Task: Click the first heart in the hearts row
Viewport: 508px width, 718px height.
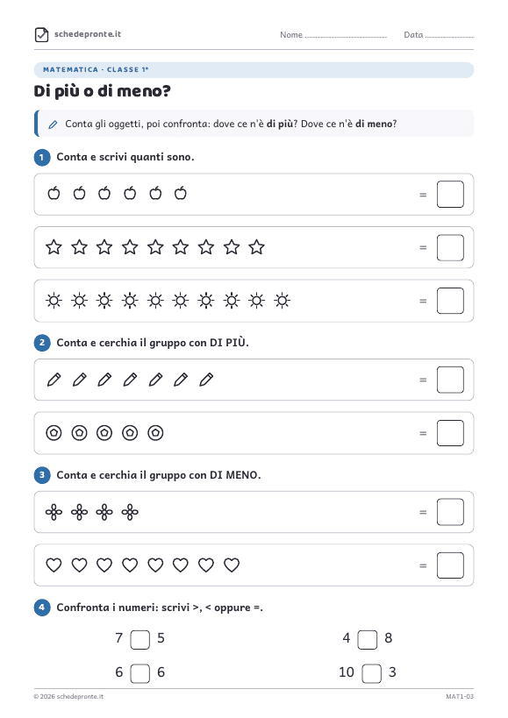Action: coord(54,565)
